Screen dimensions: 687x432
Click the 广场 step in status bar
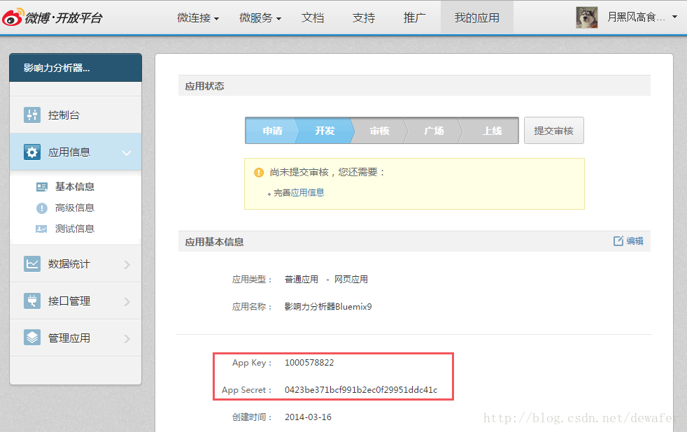434,131
